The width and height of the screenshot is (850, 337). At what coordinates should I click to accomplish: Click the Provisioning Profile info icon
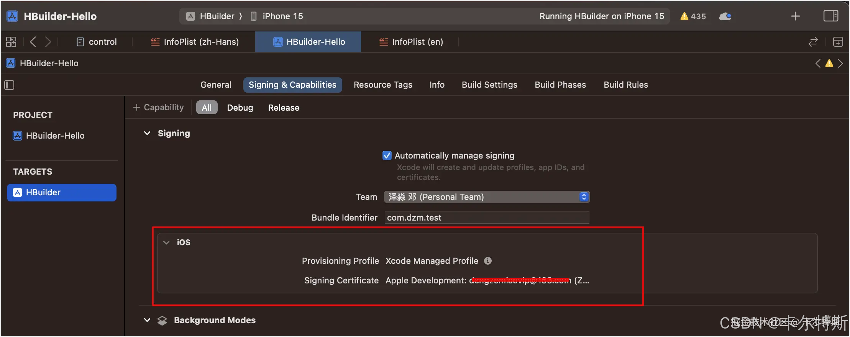tap(487, 261)
